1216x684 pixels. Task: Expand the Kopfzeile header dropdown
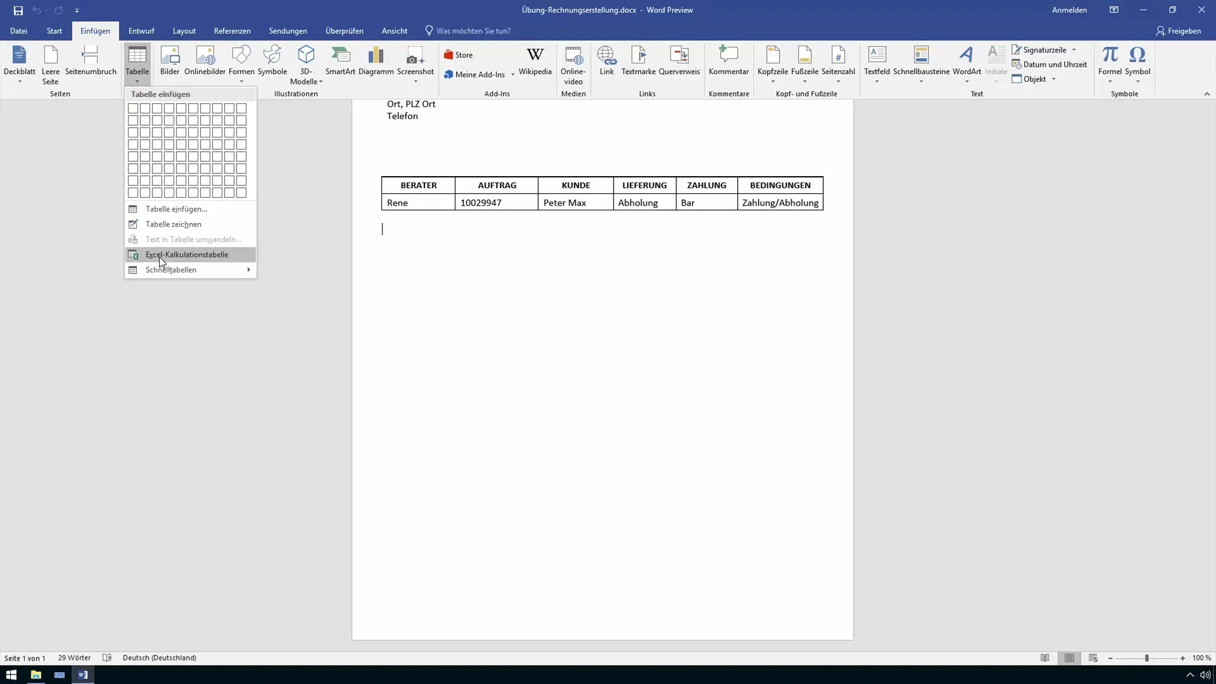point(773,82)
